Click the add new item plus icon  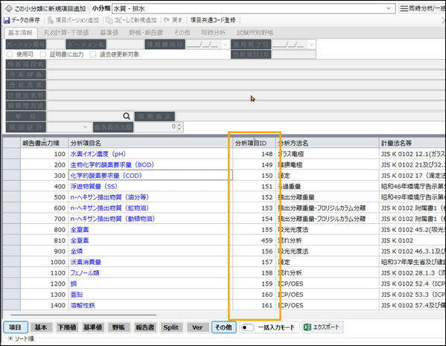tap(9, 8)
